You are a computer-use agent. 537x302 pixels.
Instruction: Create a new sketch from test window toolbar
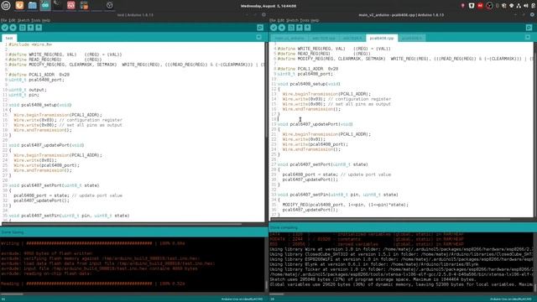[23, 28]
